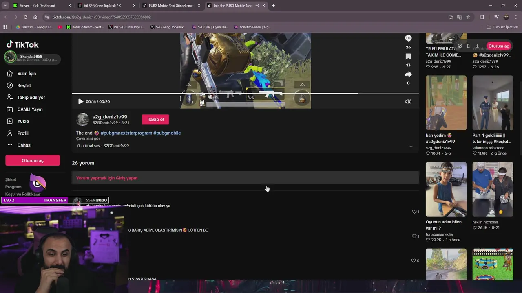Click the Program footer link
522x293 pixels.
point(13,187)
